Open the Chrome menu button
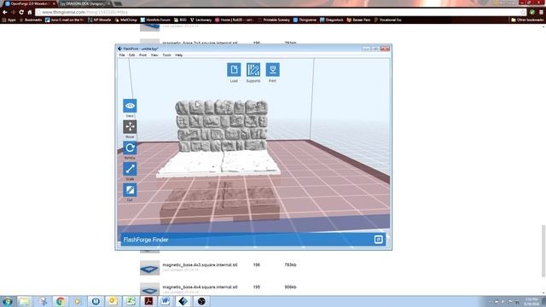This screenshot has height=307, width=546. tap(541, 12)
